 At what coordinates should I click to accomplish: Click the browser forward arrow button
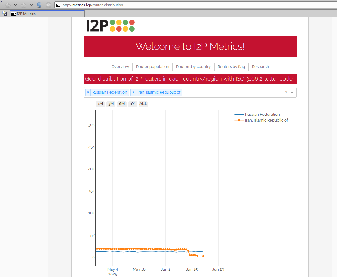coord(23,5)
